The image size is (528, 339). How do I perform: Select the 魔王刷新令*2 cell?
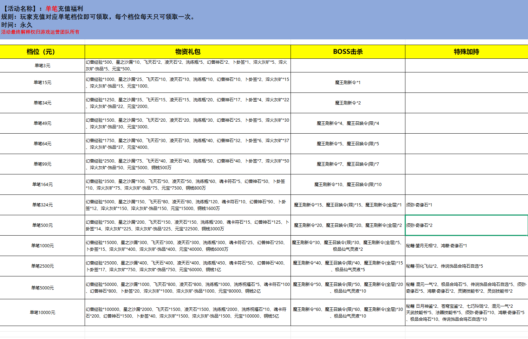[348, 103]
